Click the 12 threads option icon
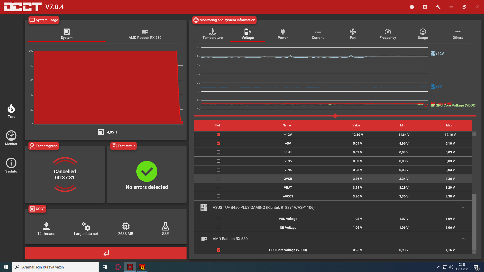484x272 pixels. (46, 226)
